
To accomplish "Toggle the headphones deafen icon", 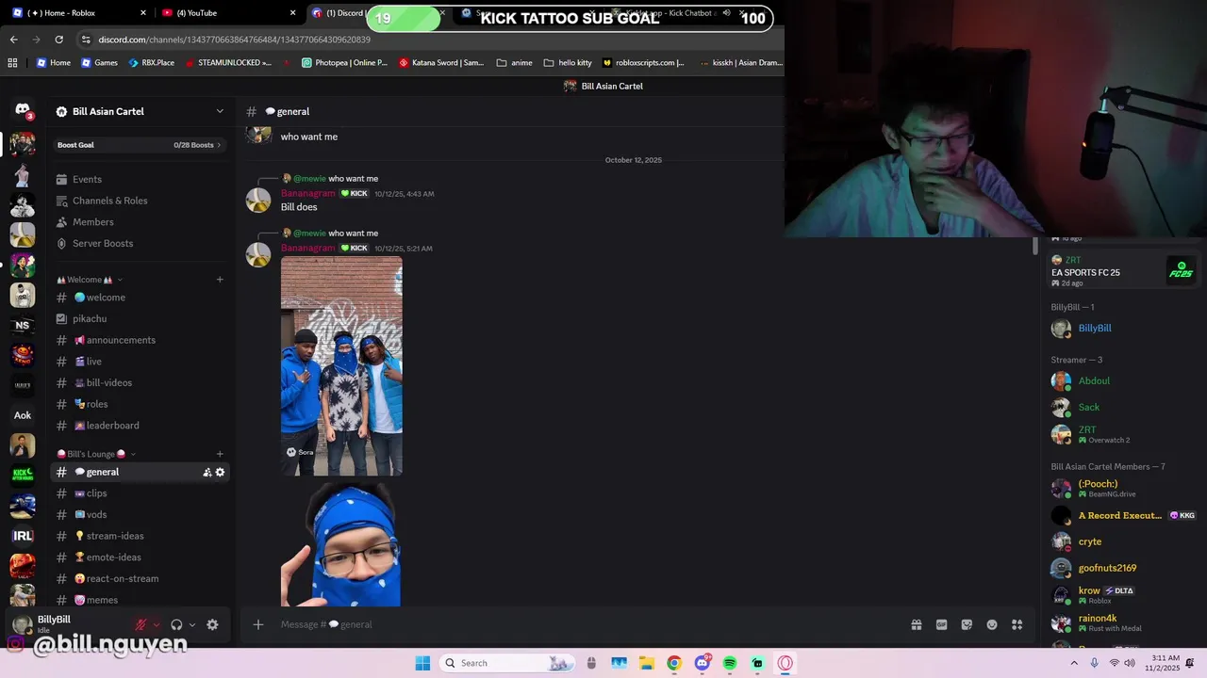I will (x=176, y=624).
